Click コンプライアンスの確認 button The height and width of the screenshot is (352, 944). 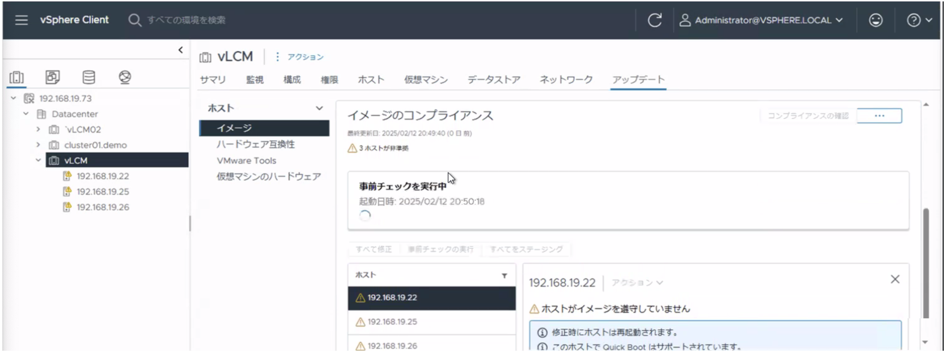pos(808,116)
